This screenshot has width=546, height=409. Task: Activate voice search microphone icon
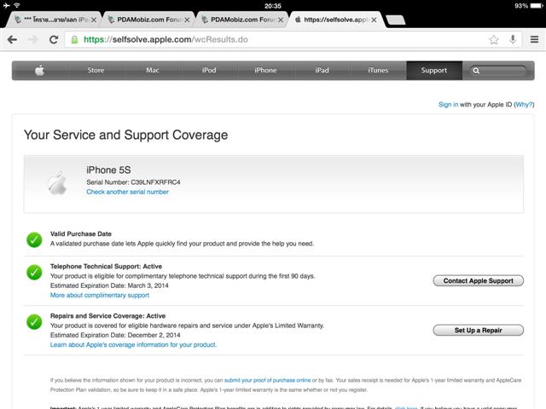pos(513,40)
